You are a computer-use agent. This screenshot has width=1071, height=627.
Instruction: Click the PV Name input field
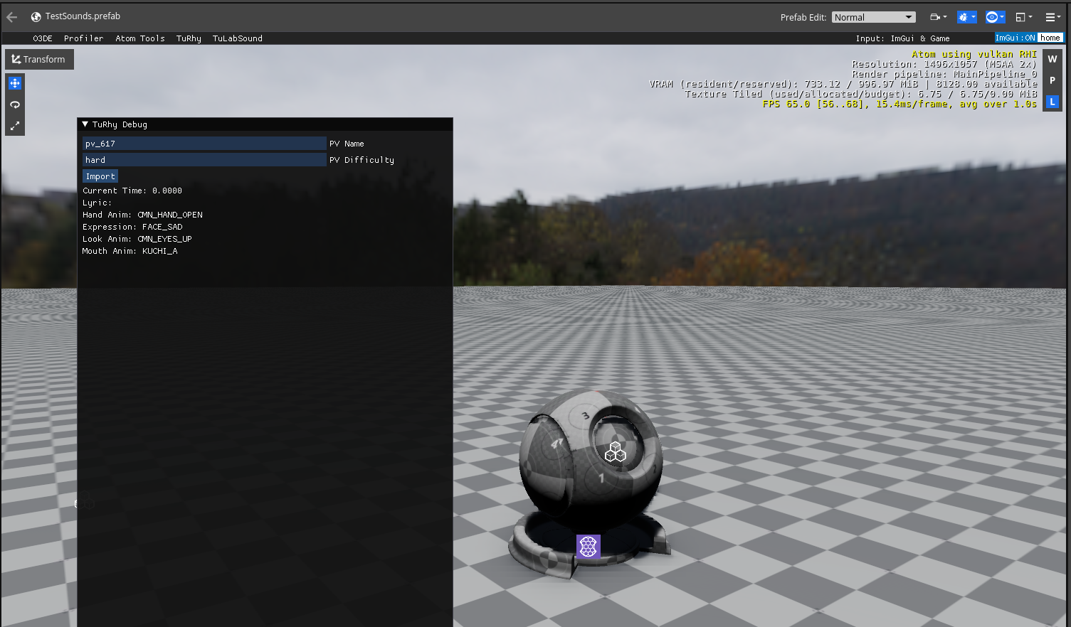click(x=204, y=144)
